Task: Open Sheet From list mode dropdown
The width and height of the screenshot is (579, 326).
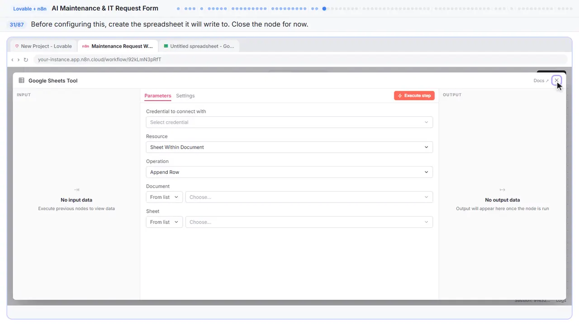Action: 164,222
